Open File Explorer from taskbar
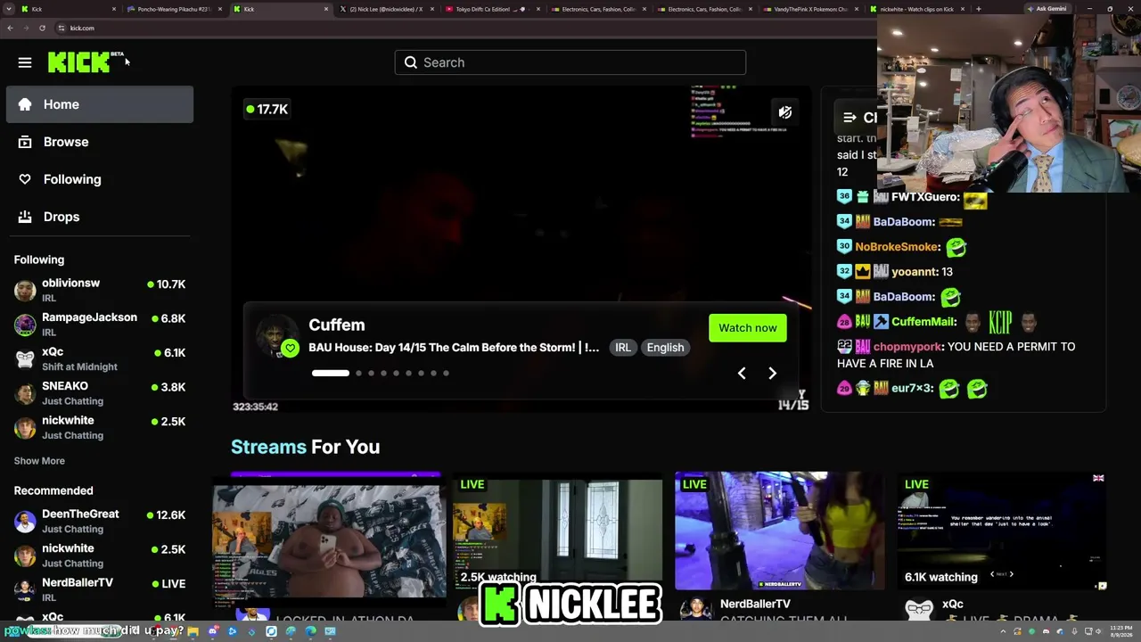Viewport: 1141px width, 642px height. pyautogui.click(x=193, y=631)
